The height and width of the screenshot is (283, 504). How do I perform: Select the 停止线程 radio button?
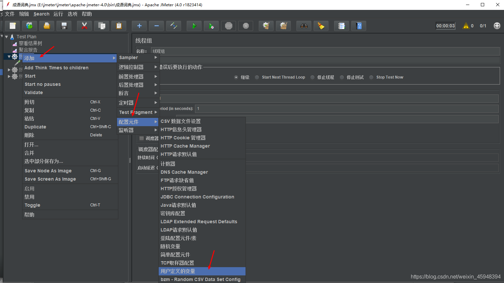click(312, 77)
